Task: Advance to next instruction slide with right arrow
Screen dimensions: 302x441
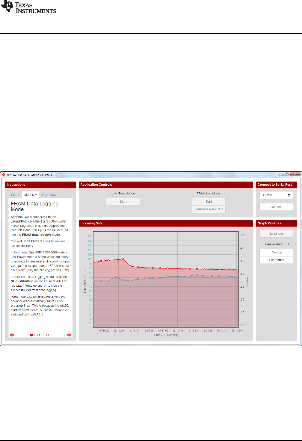Action: (69, 335)
